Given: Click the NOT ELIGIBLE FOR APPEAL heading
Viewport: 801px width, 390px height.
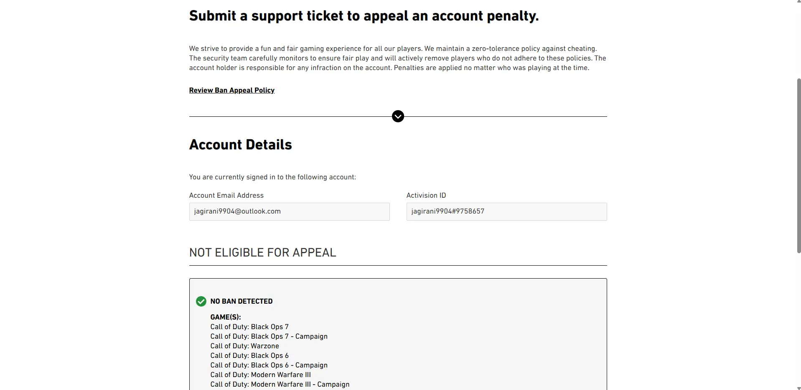Looking at the screenshot, I should 262,253.
